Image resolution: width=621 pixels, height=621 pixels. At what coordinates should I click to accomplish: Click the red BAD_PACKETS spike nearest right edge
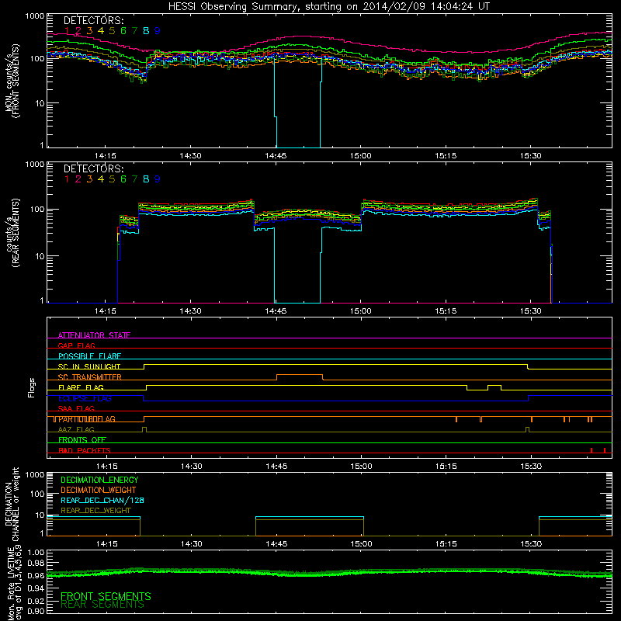tap(605, 450)
